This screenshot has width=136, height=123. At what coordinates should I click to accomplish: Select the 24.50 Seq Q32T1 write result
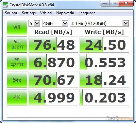pyautogui.click(x=104, y=45)
